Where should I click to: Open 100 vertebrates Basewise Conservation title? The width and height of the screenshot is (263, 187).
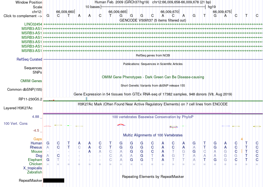coord(153,117)
